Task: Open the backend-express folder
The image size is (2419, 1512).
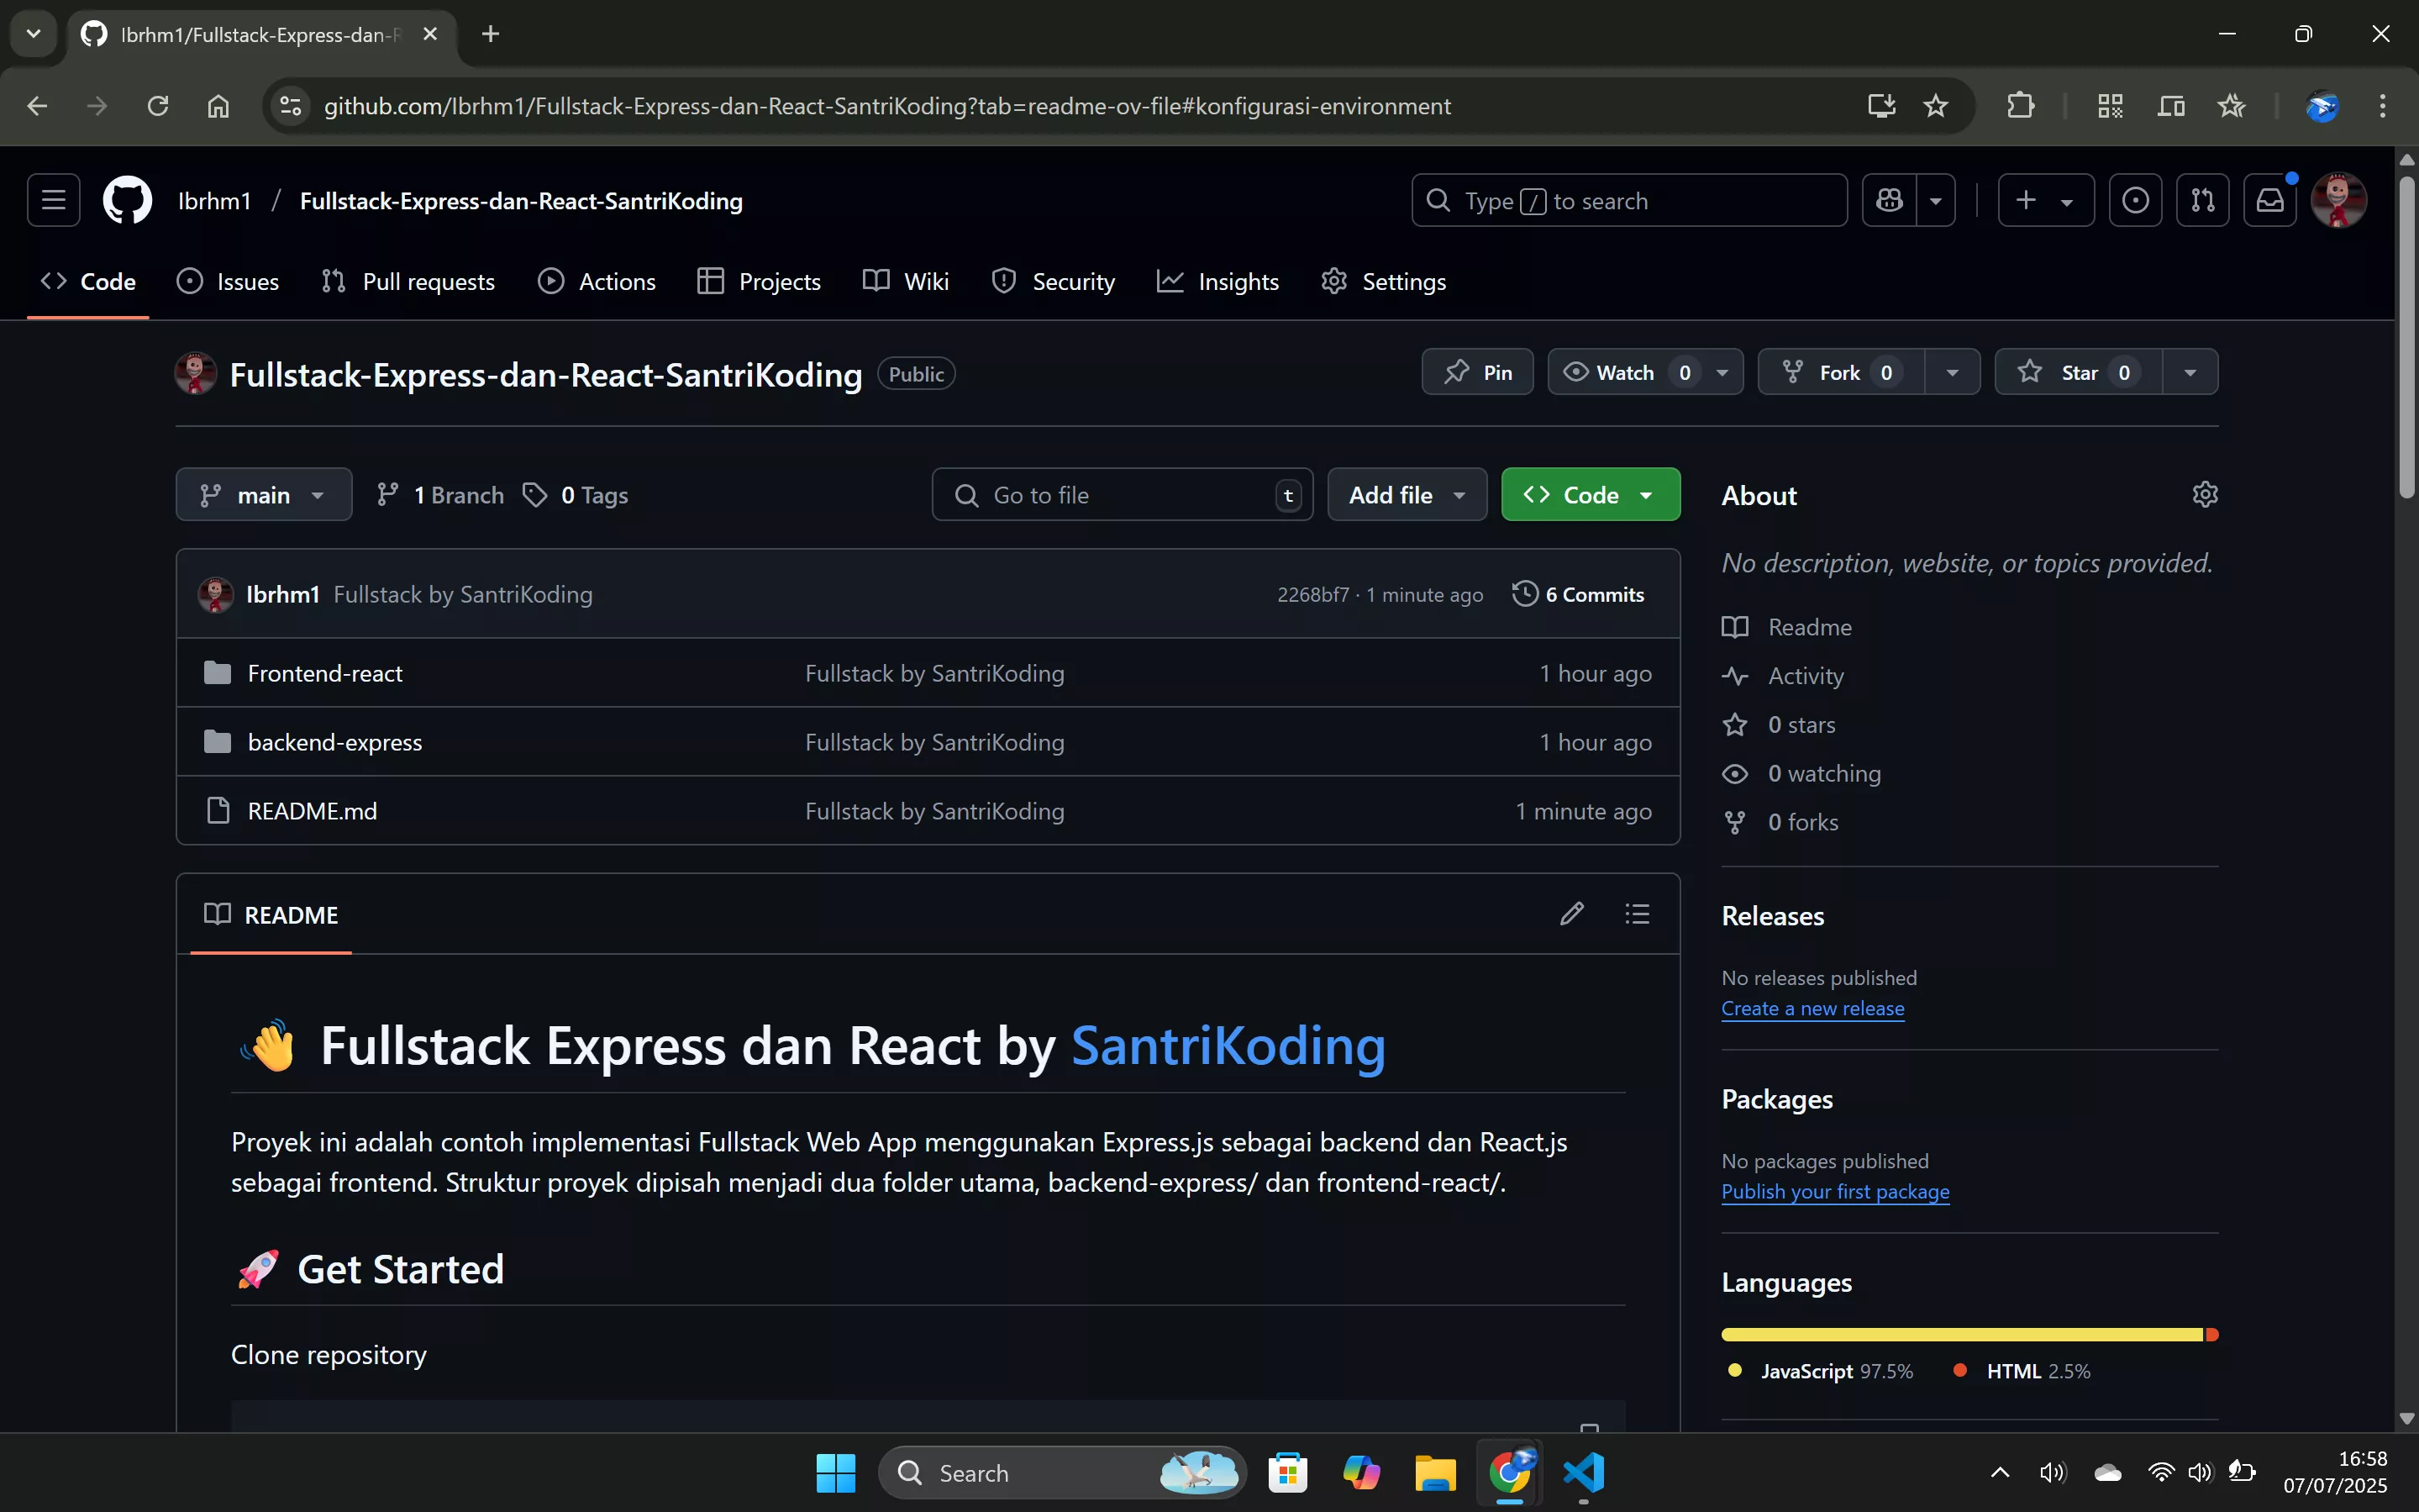Action: [335, 742]
